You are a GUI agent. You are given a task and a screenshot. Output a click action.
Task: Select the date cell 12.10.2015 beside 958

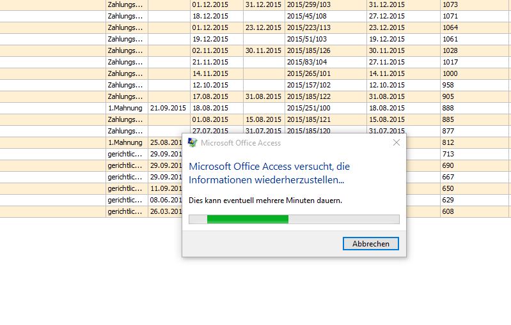point(386,85)
